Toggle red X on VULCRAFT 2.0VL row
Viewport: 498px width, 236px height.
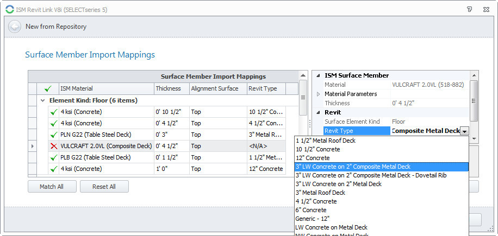tap(54, 146)
